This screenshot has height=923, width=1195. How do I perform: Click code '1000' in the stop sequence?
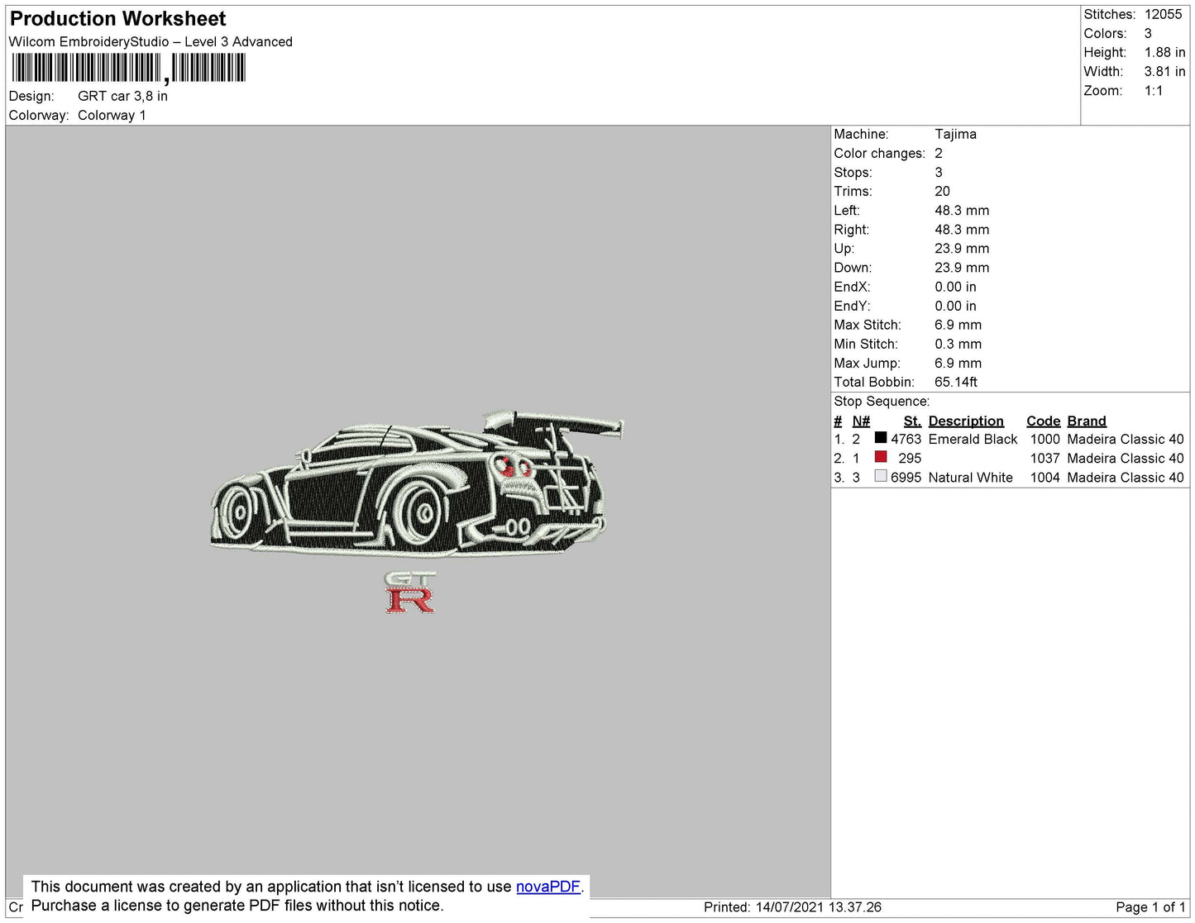tap(1044, 440)
